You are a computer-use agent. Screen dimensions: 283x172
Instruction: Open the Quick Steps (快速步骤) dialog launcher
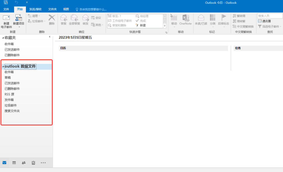pyautogui.click(x=166, y=33)
